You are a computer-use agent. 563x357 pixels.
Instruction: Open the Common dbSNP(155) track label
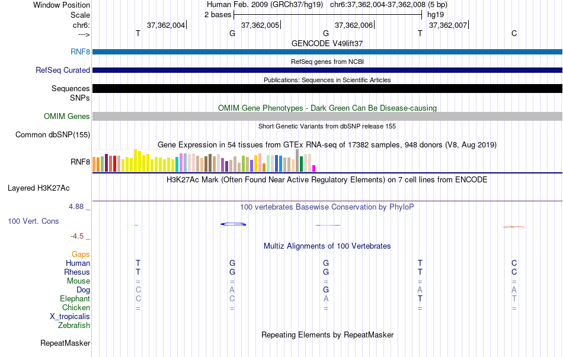click(52, 134)
